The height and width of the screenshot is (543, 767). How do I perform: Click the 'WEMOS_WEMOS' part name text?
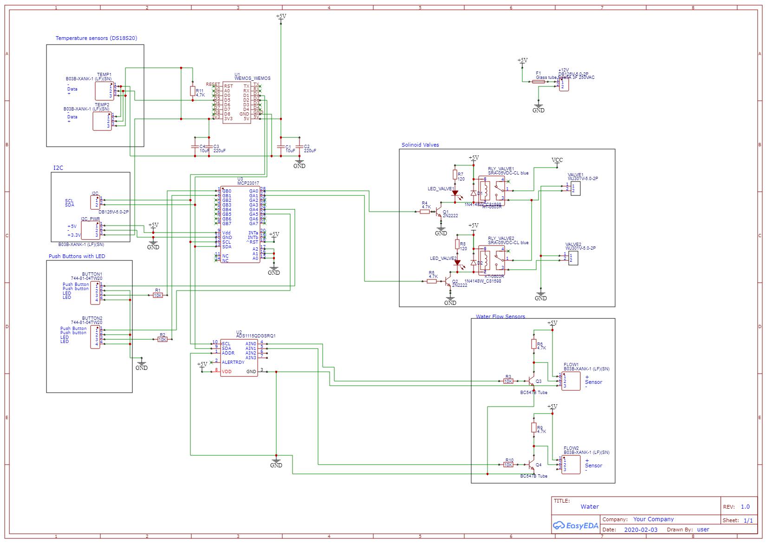click(x=252, y=78)
